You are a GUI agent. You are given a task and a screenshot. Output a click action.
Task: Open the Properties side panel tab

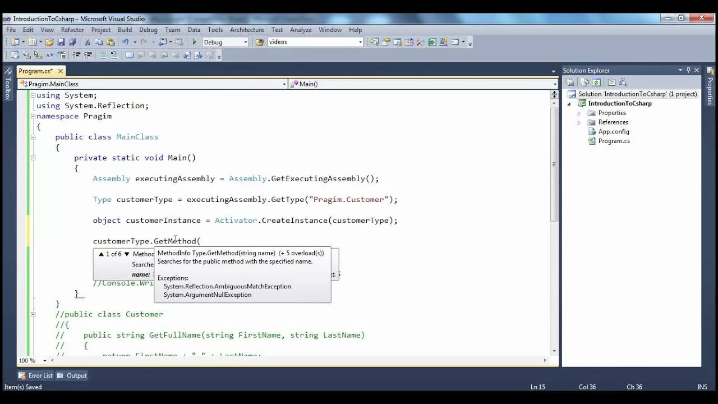point(710,86)
